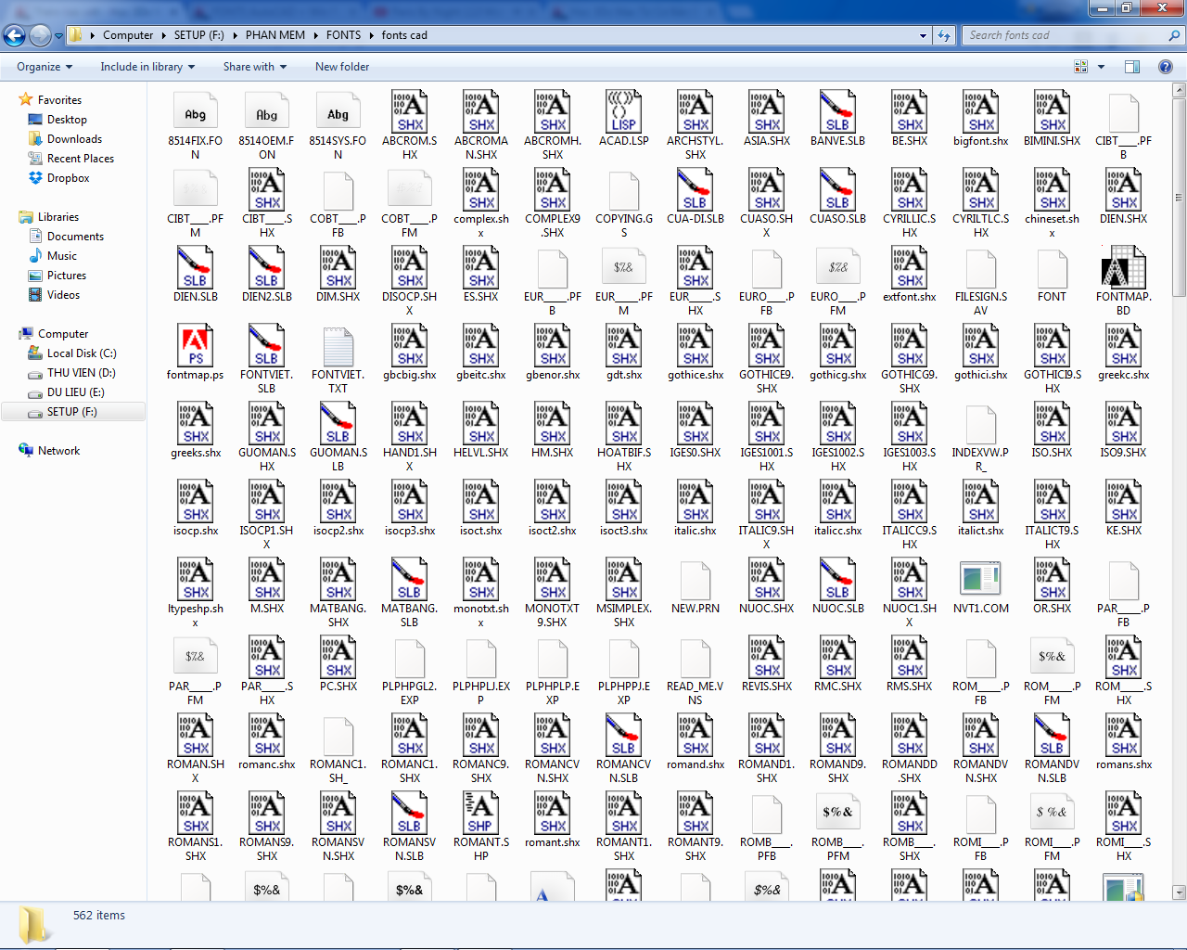Select the bigfont.shx file icon
This screenshot has width=1187, height=950.
pyautogui.click(x=980, y=112)
